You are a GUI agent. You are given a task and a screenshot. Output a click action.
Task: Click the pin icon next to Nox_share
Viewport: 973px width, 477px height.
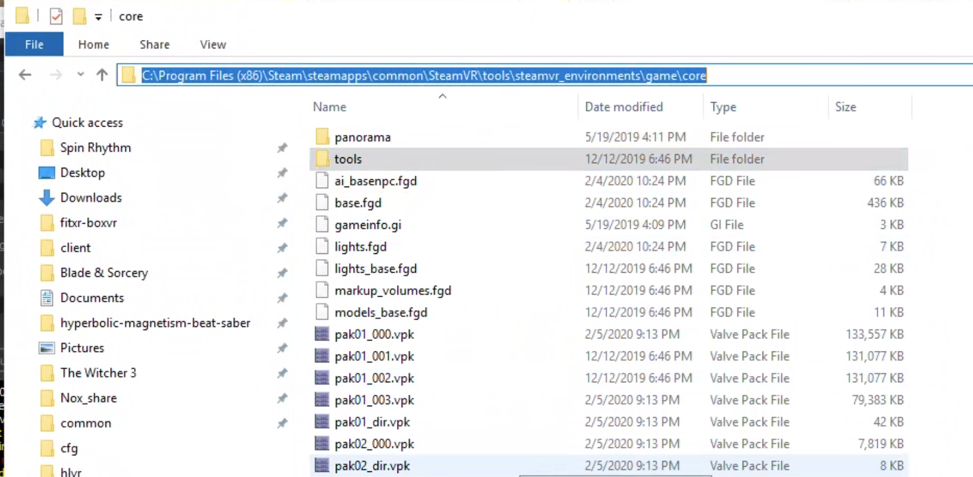coord(282,398)
